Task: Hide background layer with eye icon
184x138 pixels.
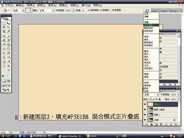Action: tap(145, 120)
